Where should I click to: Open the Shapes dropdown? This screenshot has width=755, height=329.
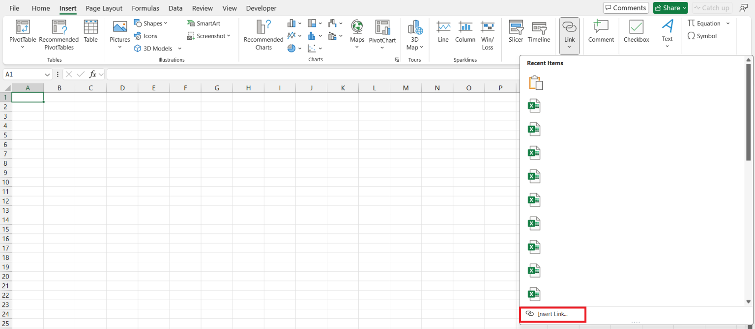pos(165,23)
